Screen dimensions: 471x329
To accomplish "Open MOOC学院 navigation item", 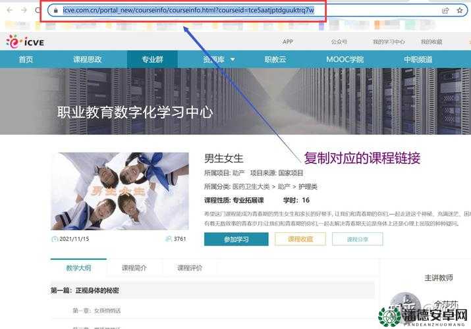I will point(345,59).
